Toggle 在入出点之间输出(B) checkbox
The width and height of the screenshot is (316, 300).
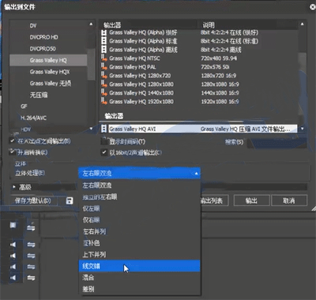click(12, 141)
